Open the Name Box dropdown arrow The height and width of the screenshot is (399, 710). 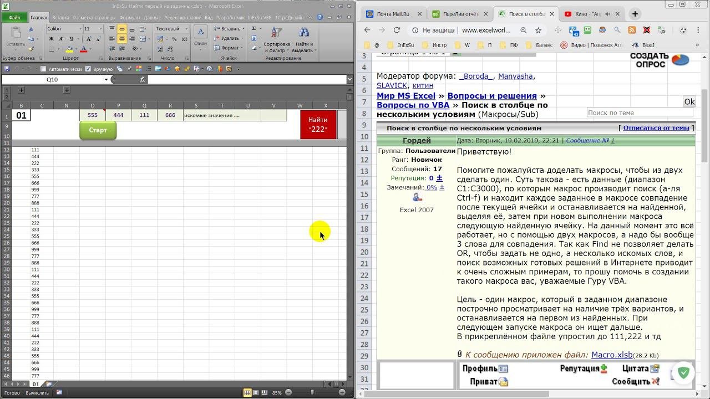[106, 79]
